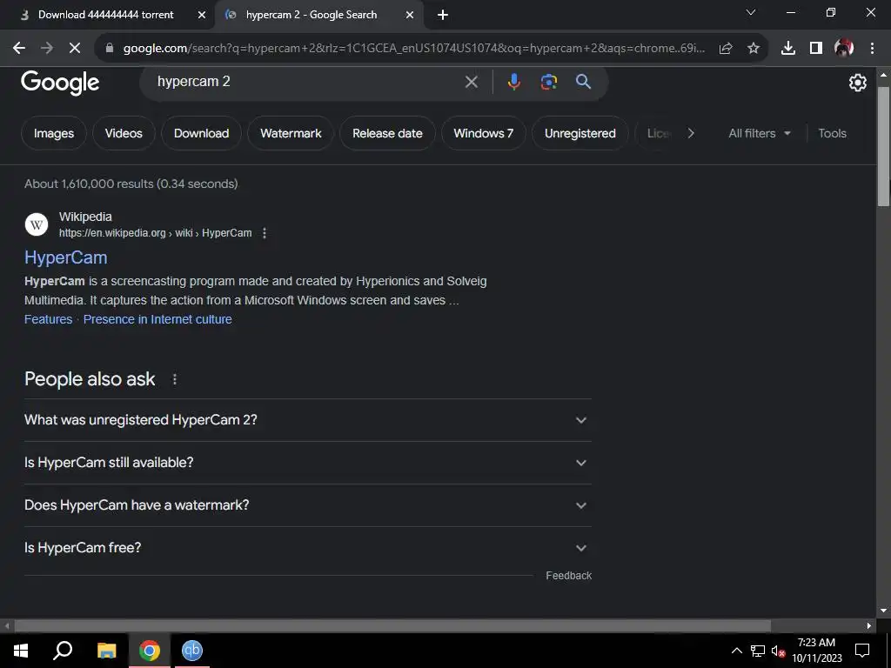The image size is (891, 668).
Task: Select the Videos filter chip
Action: click(124, 133)
